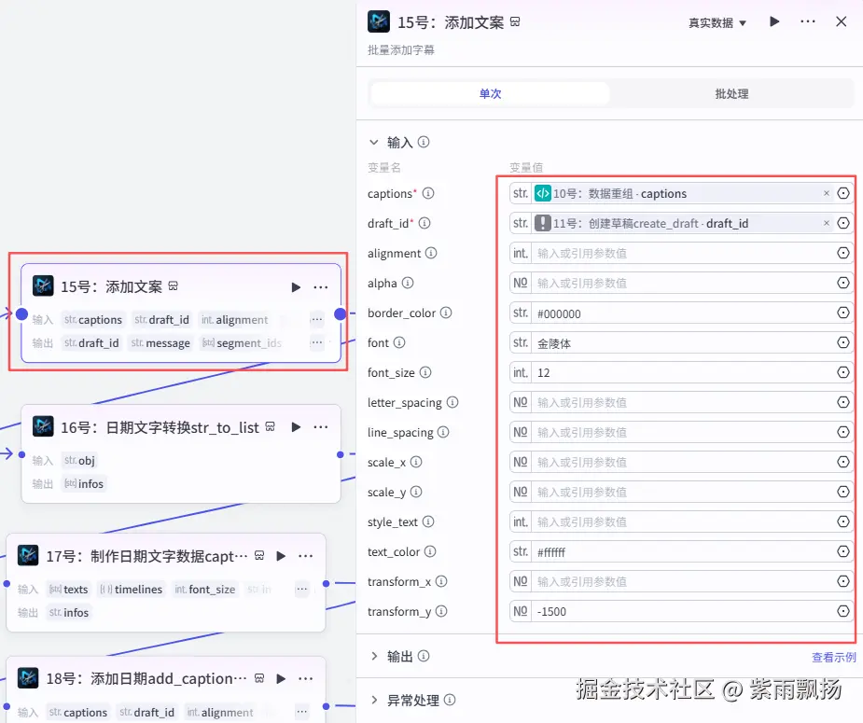Show info tooltip for text_color
Screen dimensions: 863x723
point(430,551)
